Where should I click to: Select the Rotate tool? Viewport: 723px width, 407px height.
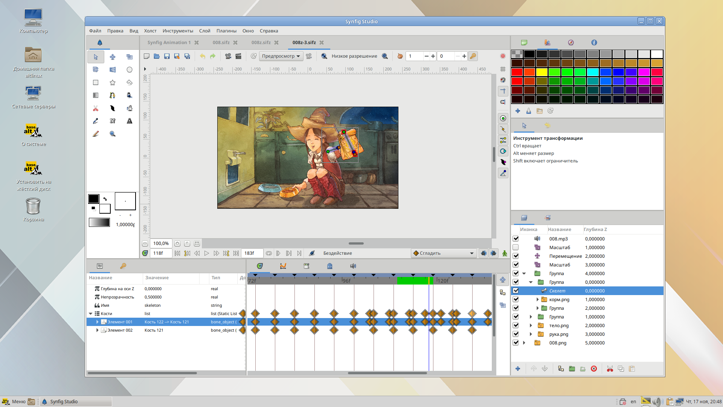tap(96, 70)
